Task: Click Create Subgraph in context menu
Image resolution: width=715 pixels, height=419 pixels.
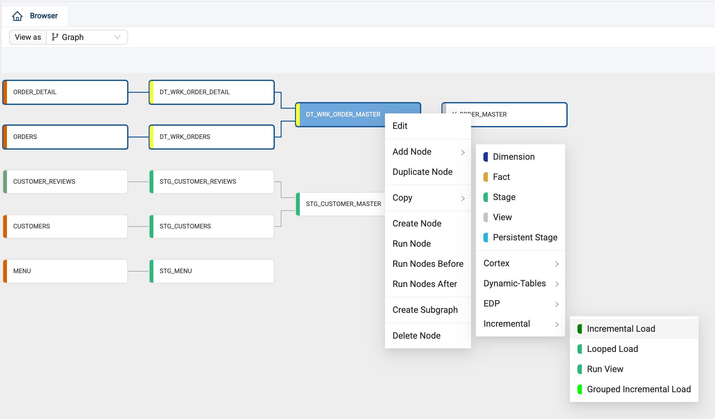Action: pyautogui.click(x=425, y=310)
